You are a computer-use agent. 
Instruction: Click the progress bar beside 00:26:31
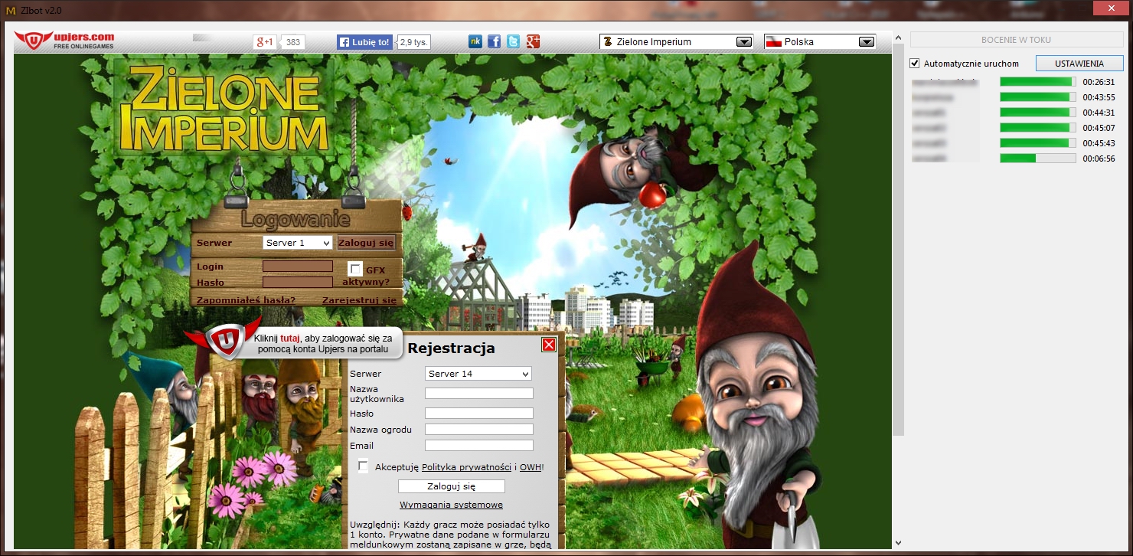coord(1038,82)
